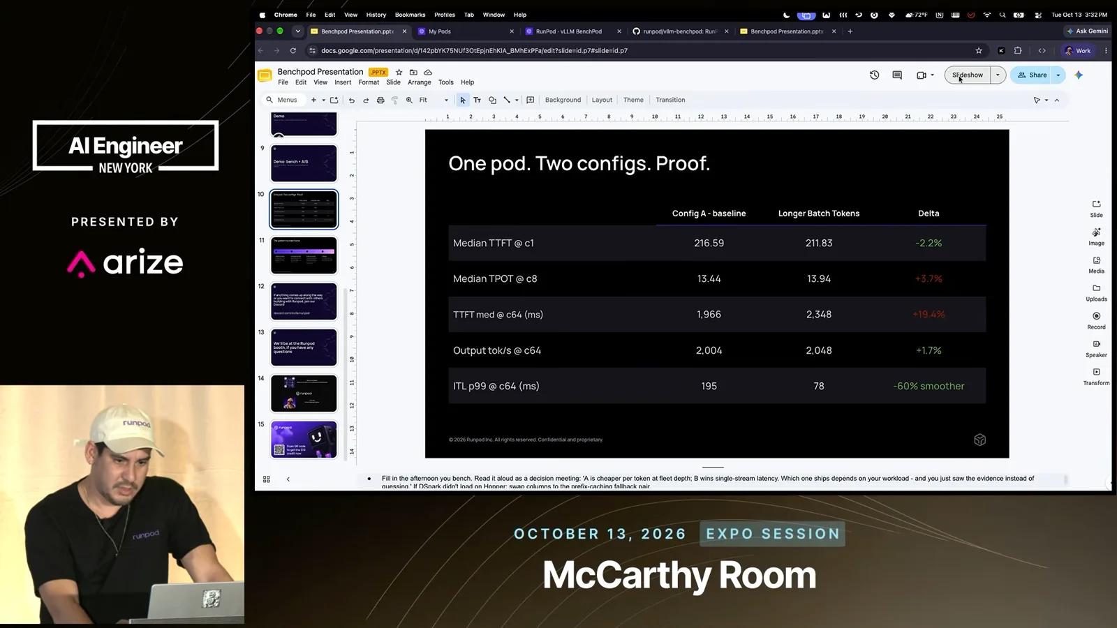Click the Theme button in toolbar
This screenshot has height=628, width=1117.
click(x=633, y=100)
